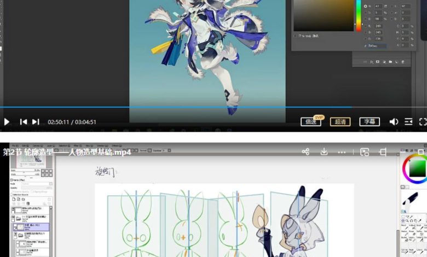The height and width of the screenshot is (257, 427).
Task: Select the SAI AirBrush tool
Action: 412,227
